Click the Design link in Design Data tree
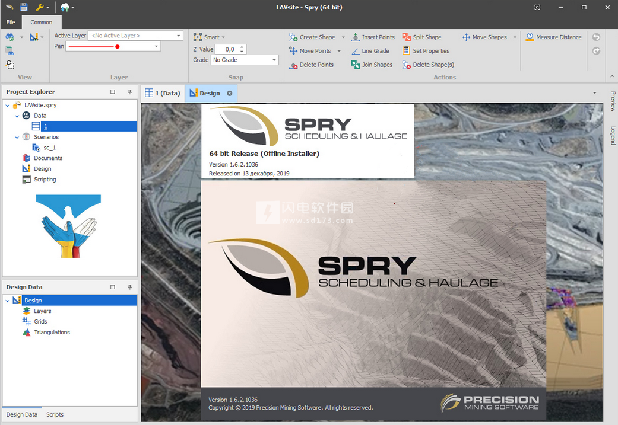This screenshot has width=618, height=425. [33, 301]
